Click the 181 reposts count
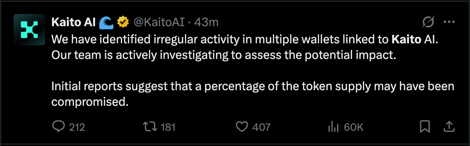The width and height of the screenshot is (470, 146). tap(168, 127)
